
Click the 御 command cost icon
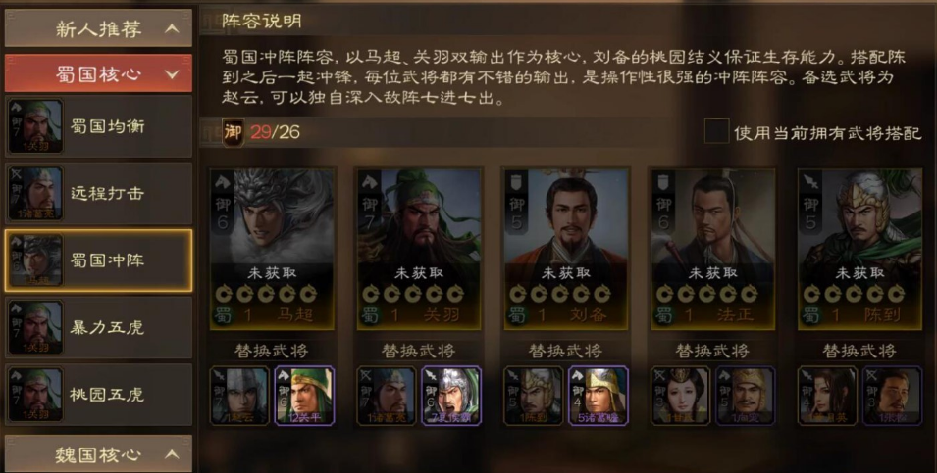coord(233,132)
